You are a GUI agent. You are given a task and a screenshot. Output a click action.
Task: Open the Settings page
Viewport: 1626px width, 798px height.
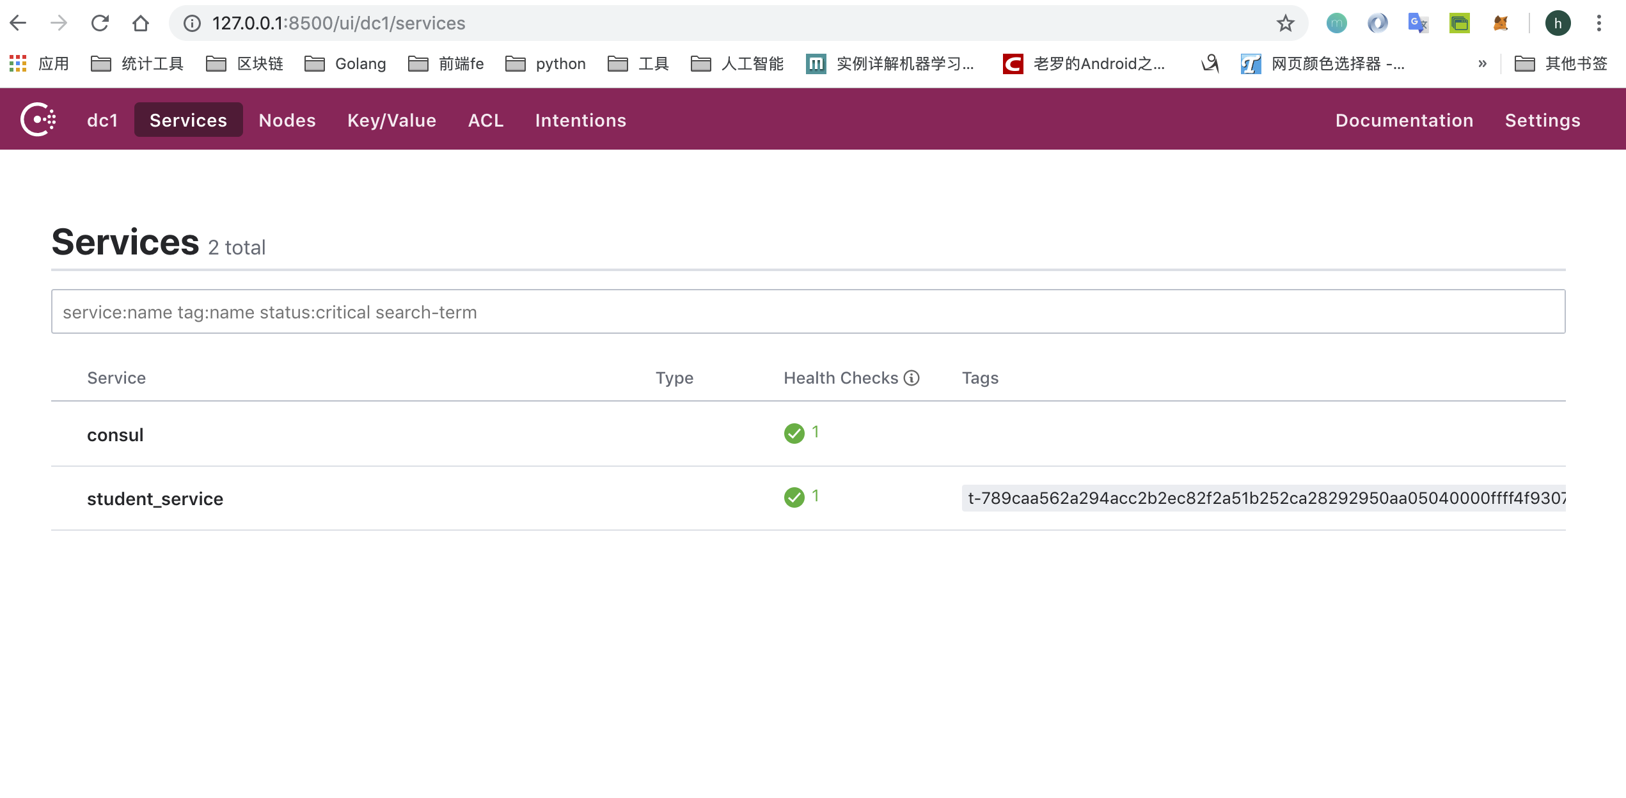(x=1542, y=120)
